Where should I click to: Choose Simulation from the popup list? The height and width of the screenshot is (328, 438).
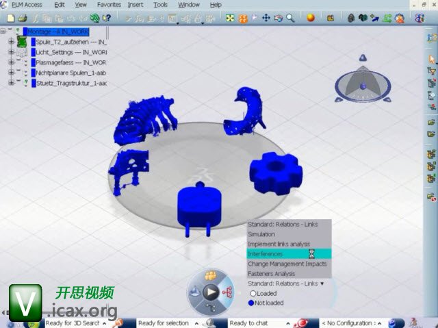tap(289, 234)
